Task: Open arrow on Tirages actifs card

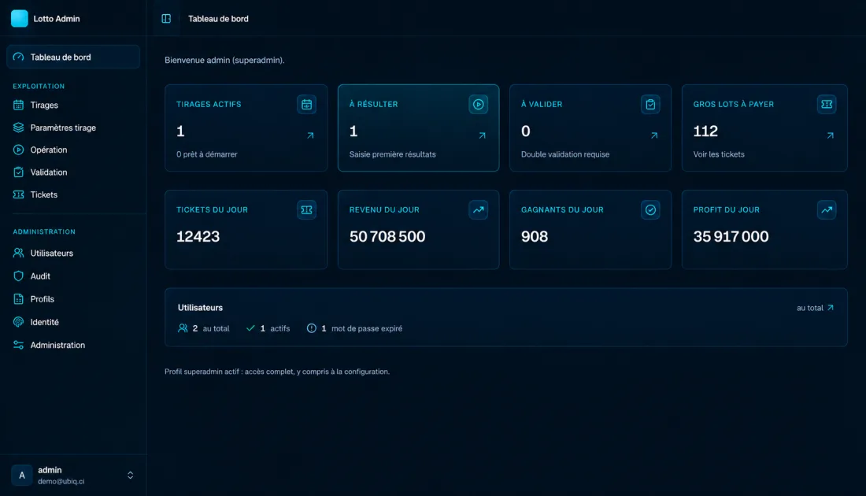Action: 310,135
